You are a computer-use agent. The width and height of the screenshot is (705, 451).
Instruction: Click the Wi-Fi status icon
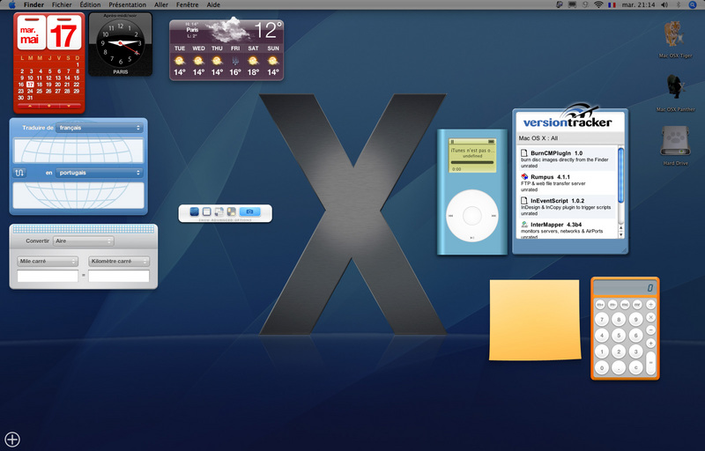(598, 5)
